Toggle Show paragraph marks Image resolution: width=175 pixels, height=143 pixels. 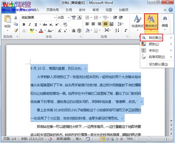point(126,30)
